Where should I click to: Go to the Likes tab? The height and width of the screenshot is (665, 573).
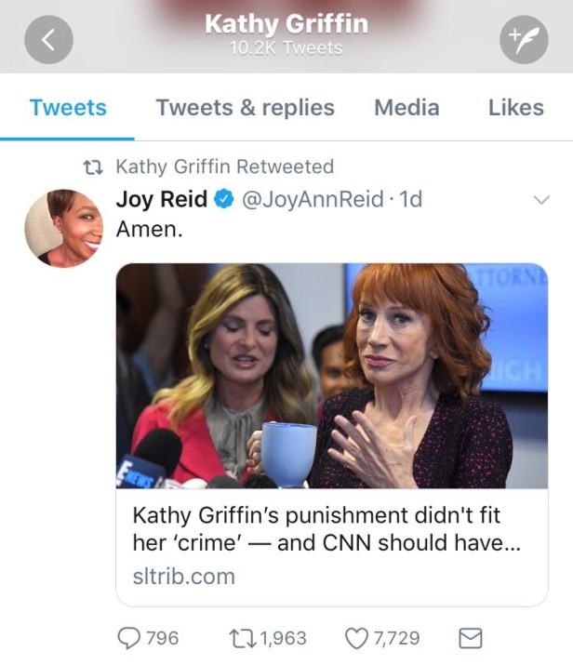515,108
